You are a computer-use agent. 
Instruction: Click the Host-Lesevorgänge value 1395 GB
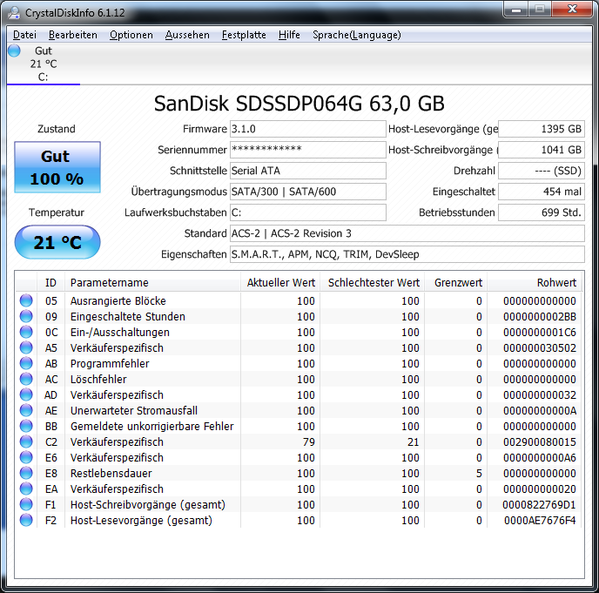pyautogui.click(x=542, y=129)
